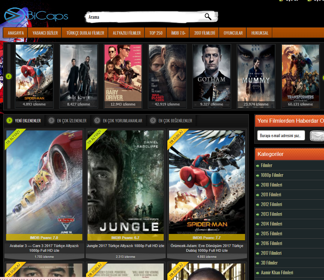Click TR DUBLAJ ribbon on Spider-Man poster

(176, 137)
